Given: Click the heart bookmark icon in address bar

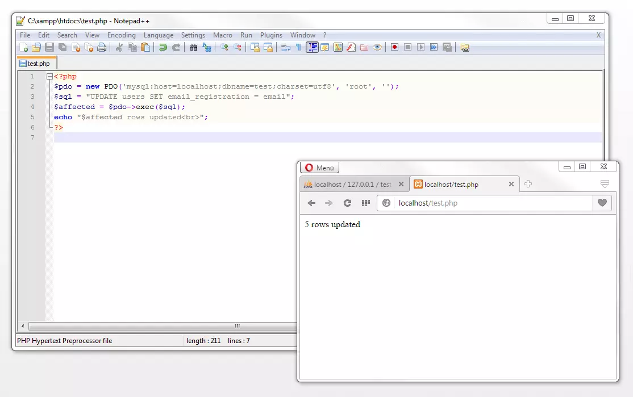Looking at the screenshot, I should point(602,203).
